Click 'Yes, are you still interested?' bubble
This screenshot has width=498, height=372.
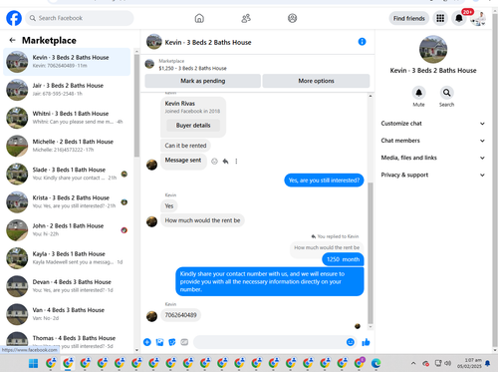click(x=324, y=181)
